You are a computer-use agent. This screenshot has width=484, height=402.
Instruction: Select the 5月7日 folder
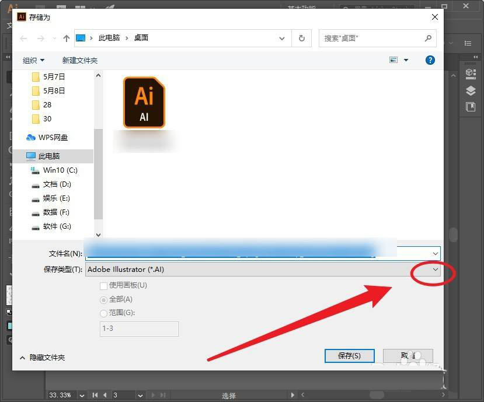[x=48, y=76]
